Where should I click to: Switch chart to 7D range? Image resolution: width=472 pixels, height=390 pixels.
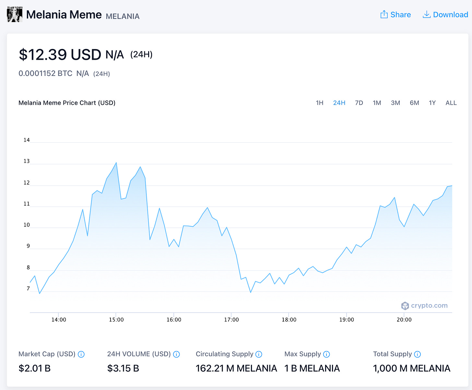(359, 103)
